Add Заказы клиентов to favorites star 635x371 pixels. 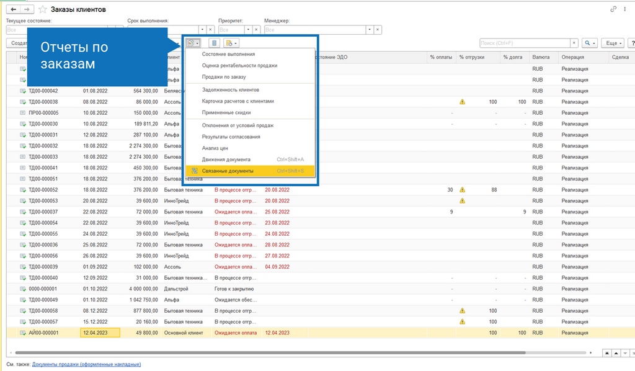pyautogui.click(x=43, y=9)
